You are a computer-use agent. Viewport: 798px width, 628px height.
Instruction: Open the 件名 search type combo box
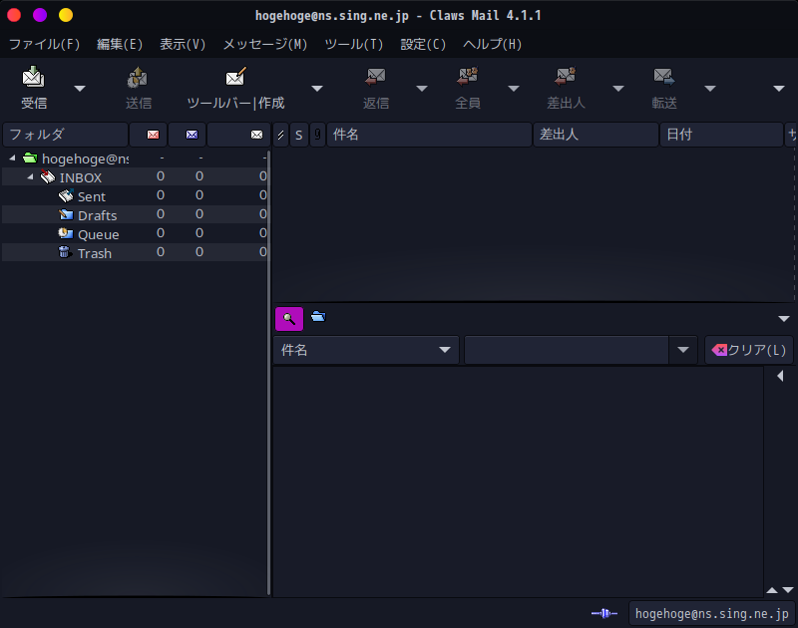366,350
